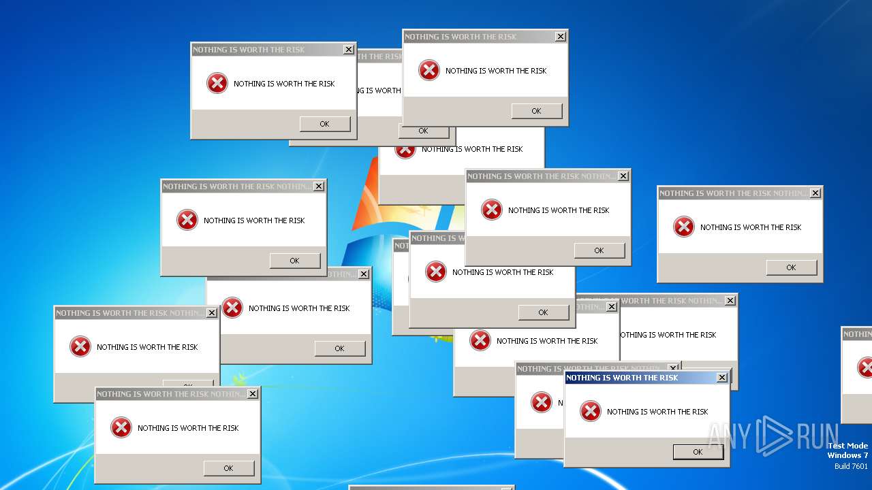872x490 pixels.
Task: Click OK in the isolated dialog overlapping no others
Action: pyautogui.click(x=791, y=267)
